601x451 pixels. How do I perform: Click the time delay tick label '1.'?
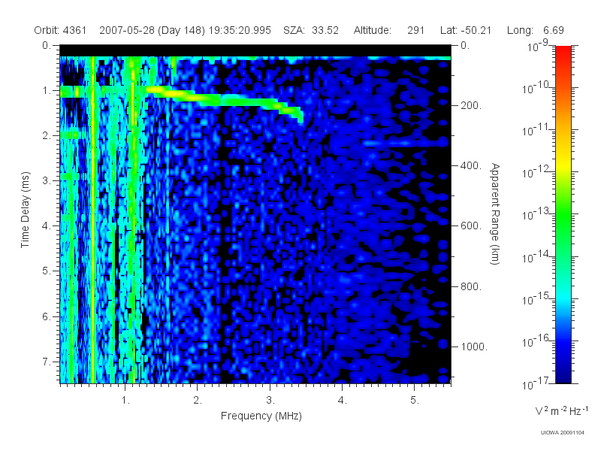[47, 91]
